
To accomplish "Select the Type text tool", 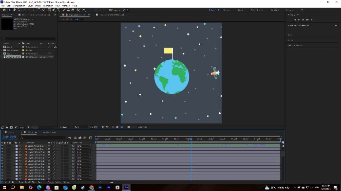I will pyautogui.click(x=58, y=10).
